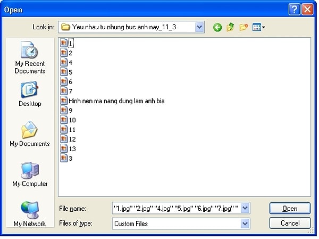This screenshot has height=239, width=319.
Task: Select file name "3"
Action: 70,158
